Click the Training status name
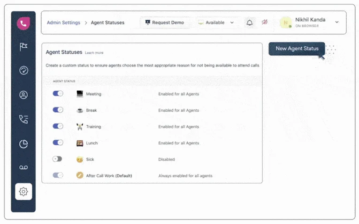Viewport: 359px width, 224px height. tap(93, 127)
